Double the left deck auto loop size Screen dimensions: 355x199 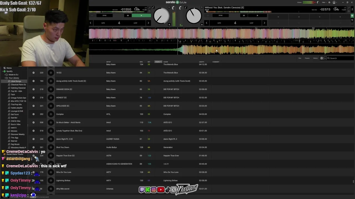tap(148, 23)
